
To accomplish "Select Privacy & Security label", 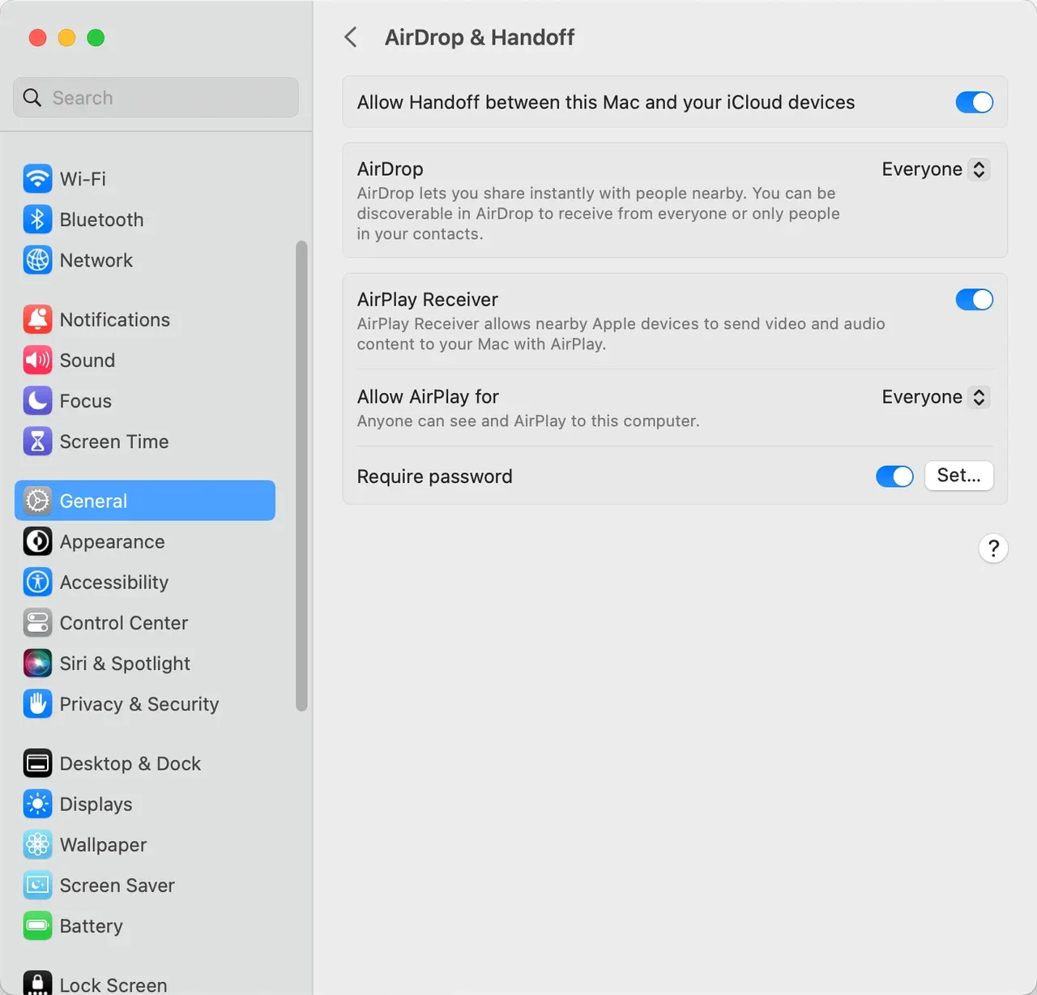I will tap(139, 704).
